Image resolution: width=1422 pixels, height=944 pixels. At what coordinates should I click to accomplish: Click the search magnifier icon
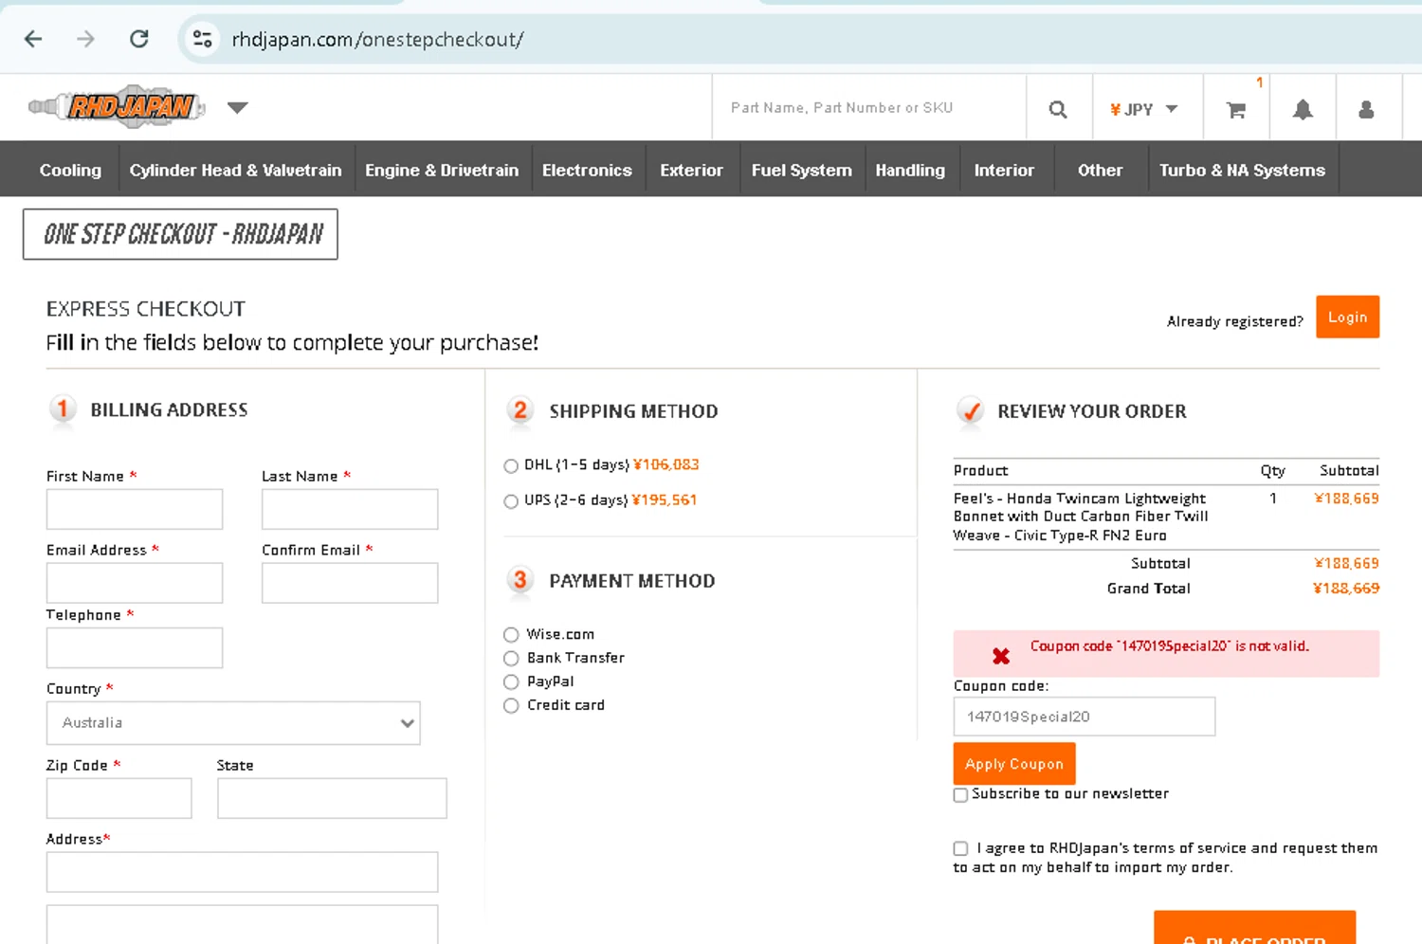pos(1058,110)
